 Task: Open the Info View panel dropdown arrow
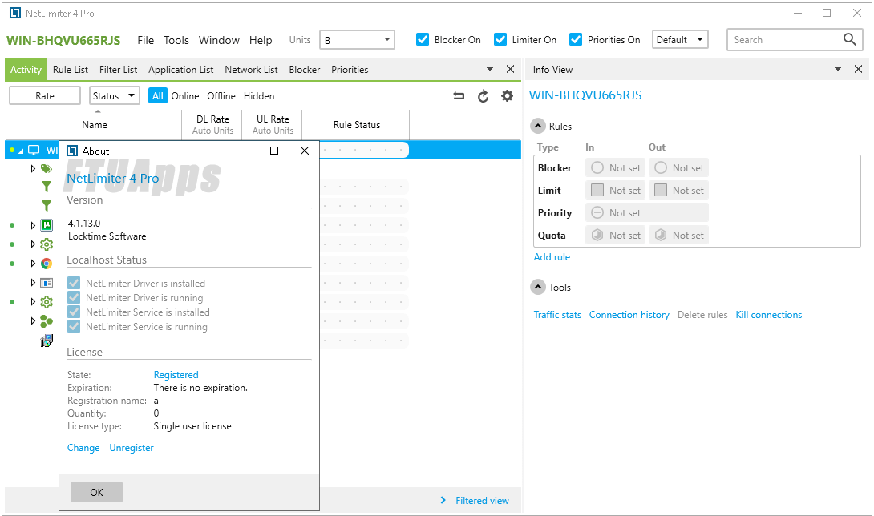pyautogui.click(x=837, y=69)
